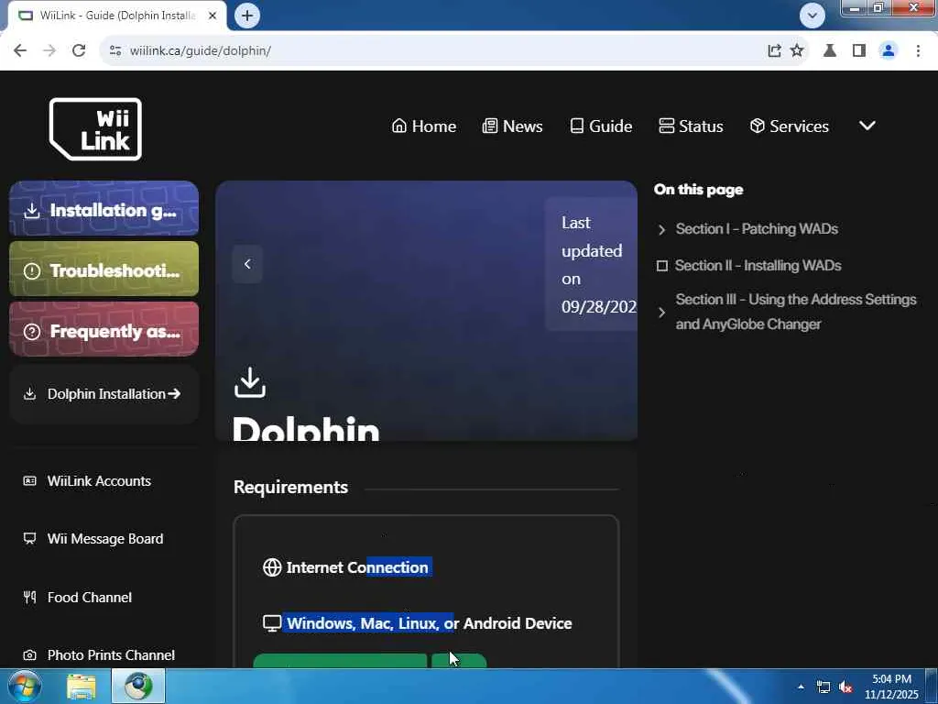Screen dimensions: 938x704
Task: Open the muted volume tray icon
Action: point(845,687)
